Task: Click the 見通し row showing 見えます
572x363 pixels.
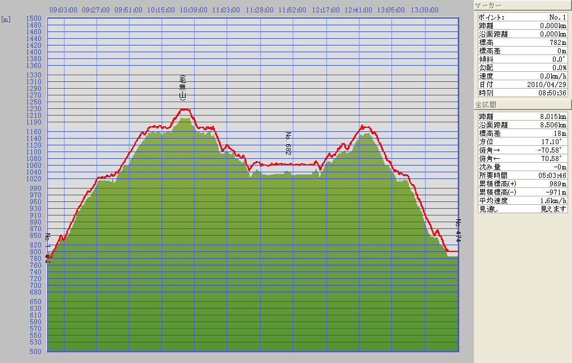Action: 523,209
